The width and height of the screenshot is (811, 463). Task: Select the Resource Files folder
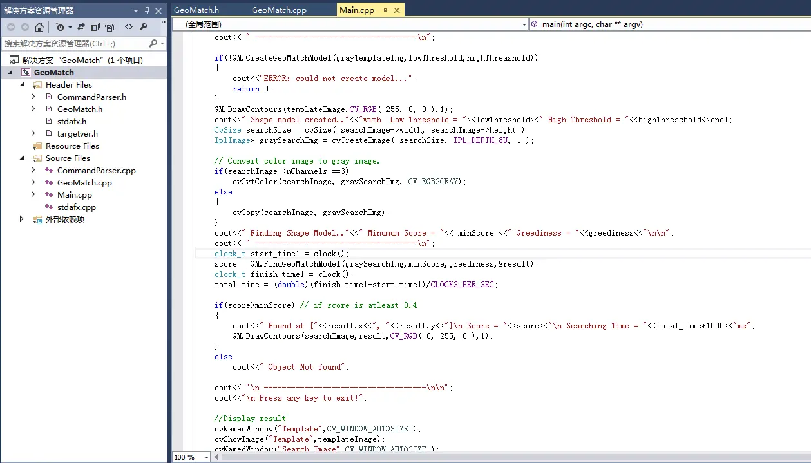72,146
